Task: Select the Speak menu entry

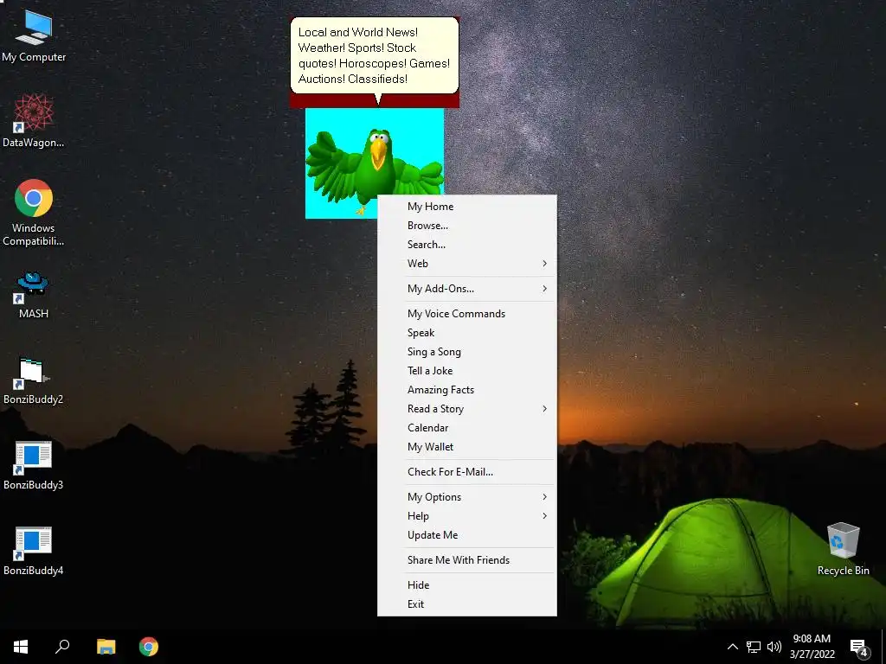Action: 466,333
